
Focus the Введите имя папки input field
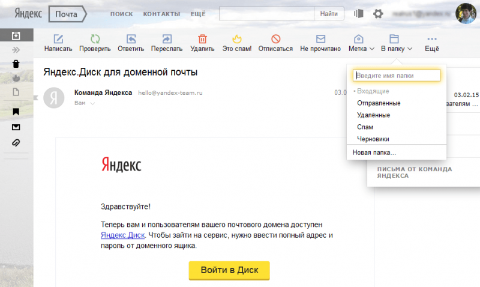397,76
